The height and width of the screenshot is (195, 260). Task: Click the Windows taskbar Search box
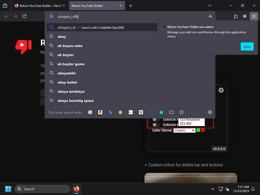(42, 189)
